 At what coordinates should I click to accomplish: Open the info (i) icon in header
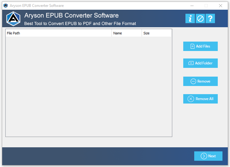click(190, 18)
